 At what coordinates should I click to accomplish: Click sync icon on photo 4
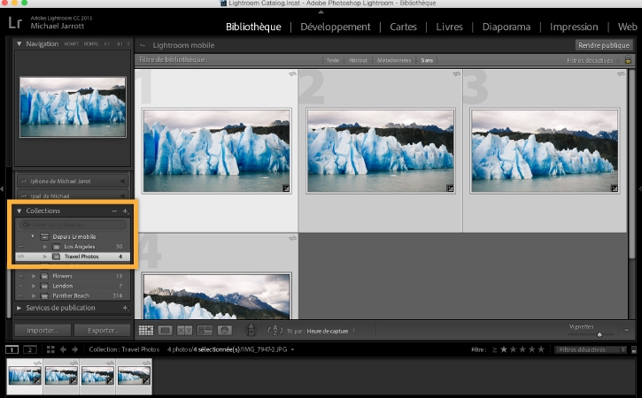coord(292,238)
